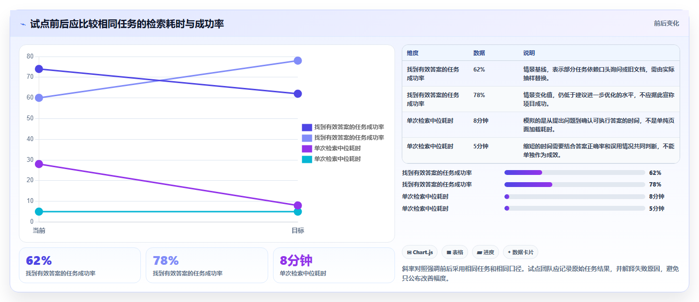699x302 pixels.
Task: Click the description starting with 模拟的是从提出问题
Action: pos(599,125)
